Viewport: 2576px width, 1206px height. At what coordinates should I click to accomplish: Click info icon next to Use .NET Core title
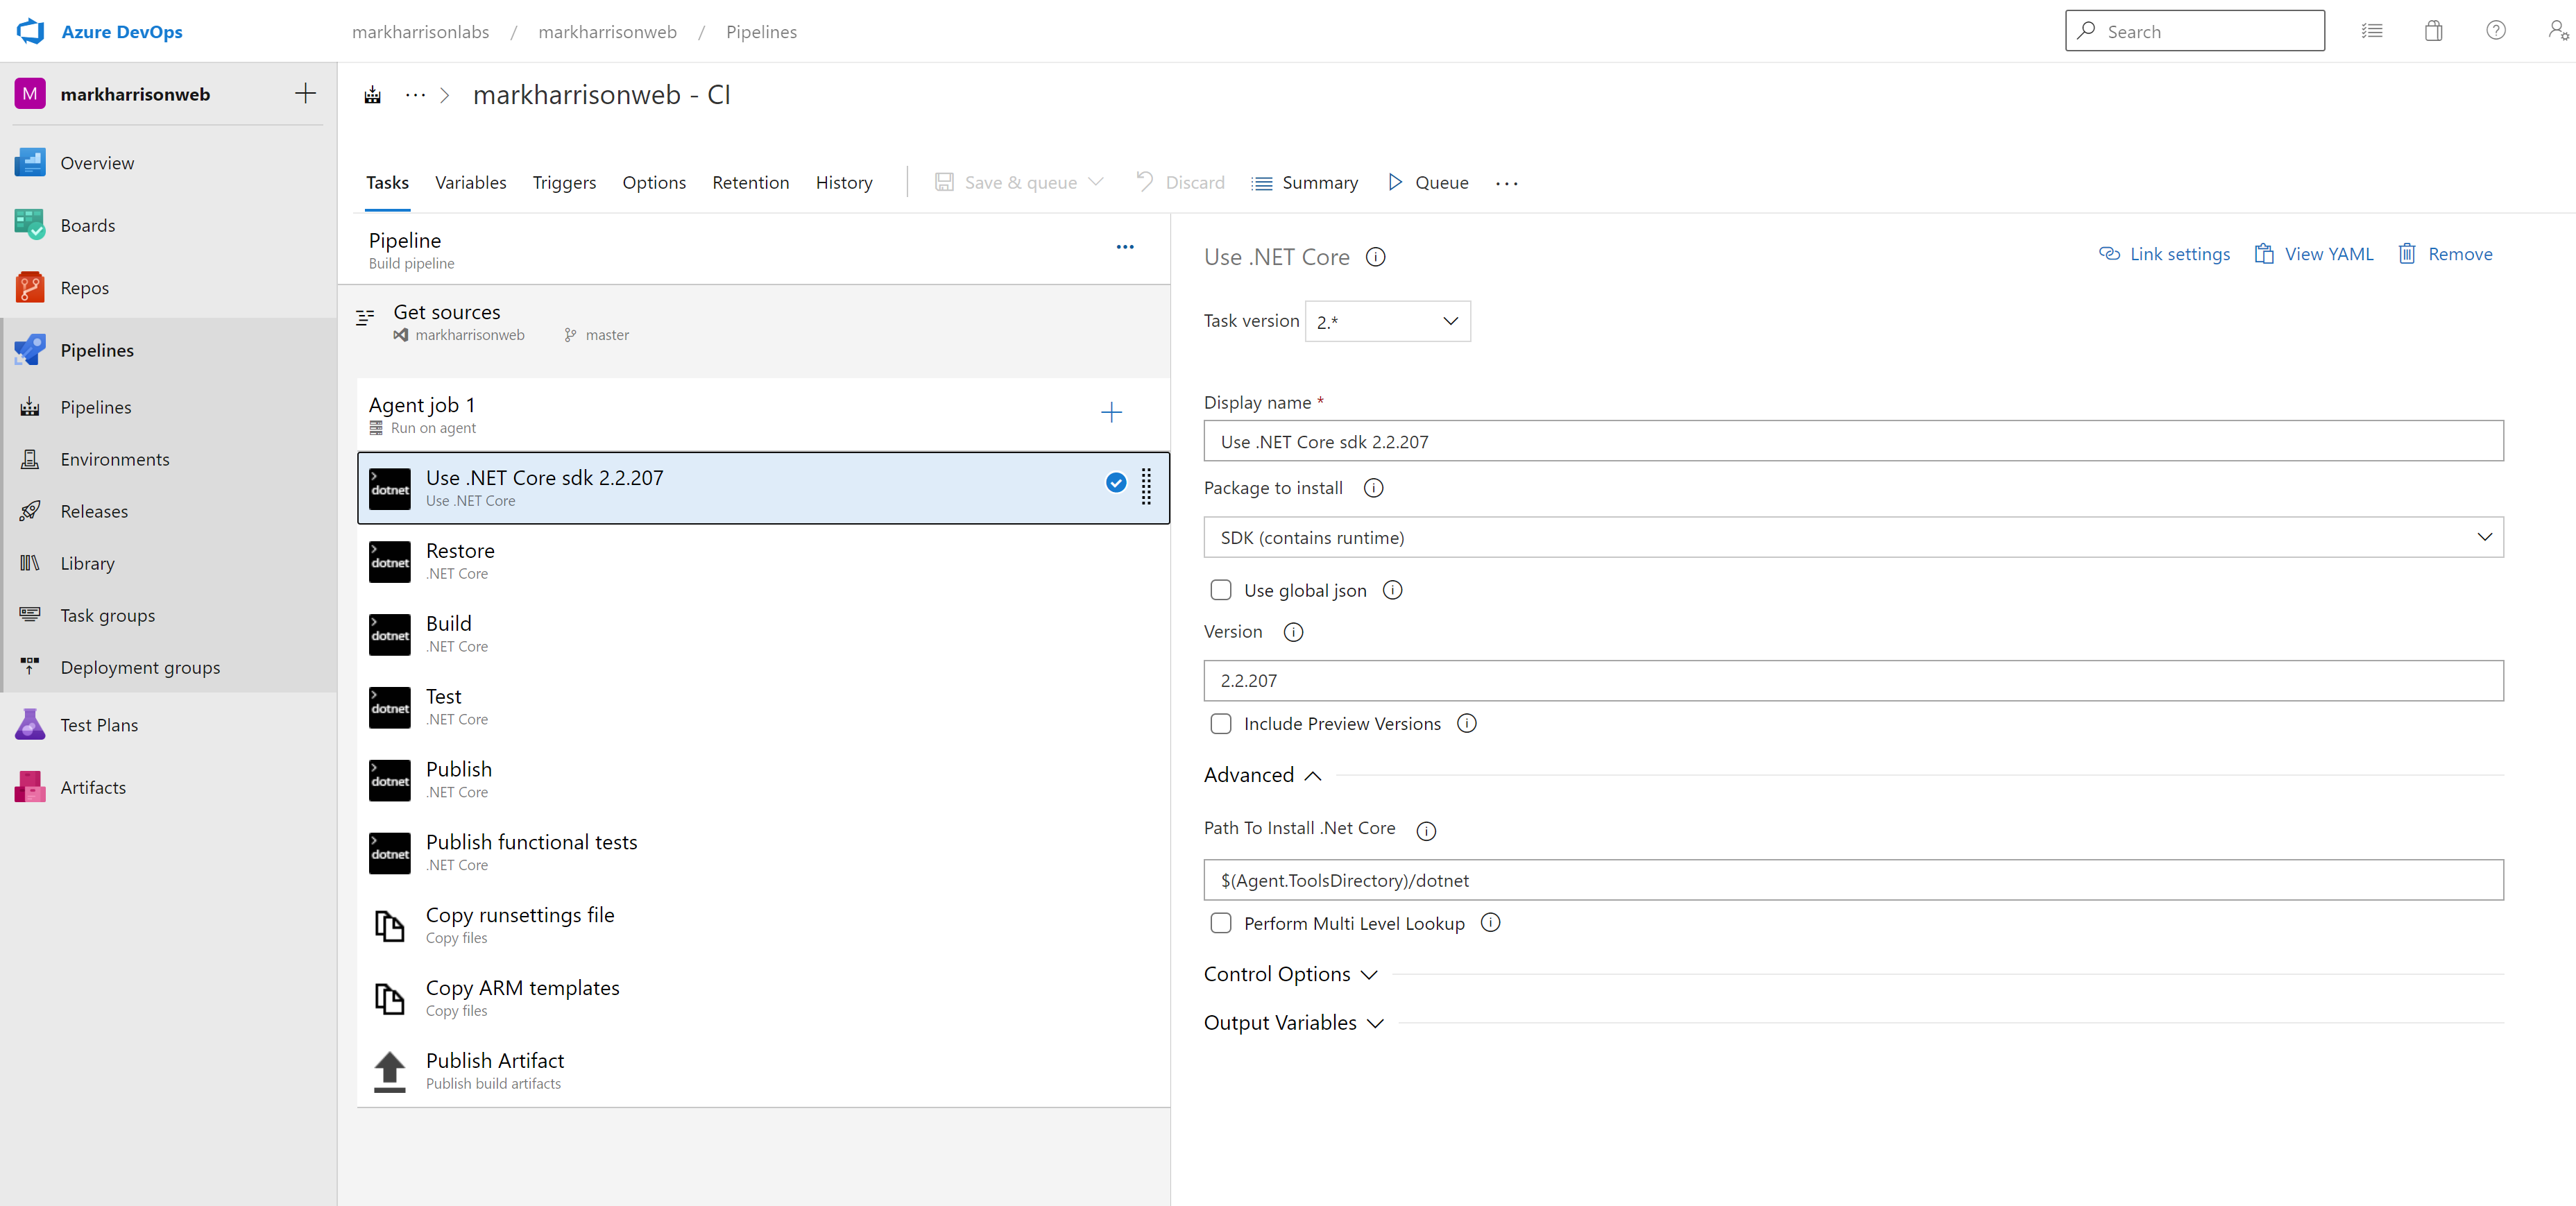point(1376,257)
